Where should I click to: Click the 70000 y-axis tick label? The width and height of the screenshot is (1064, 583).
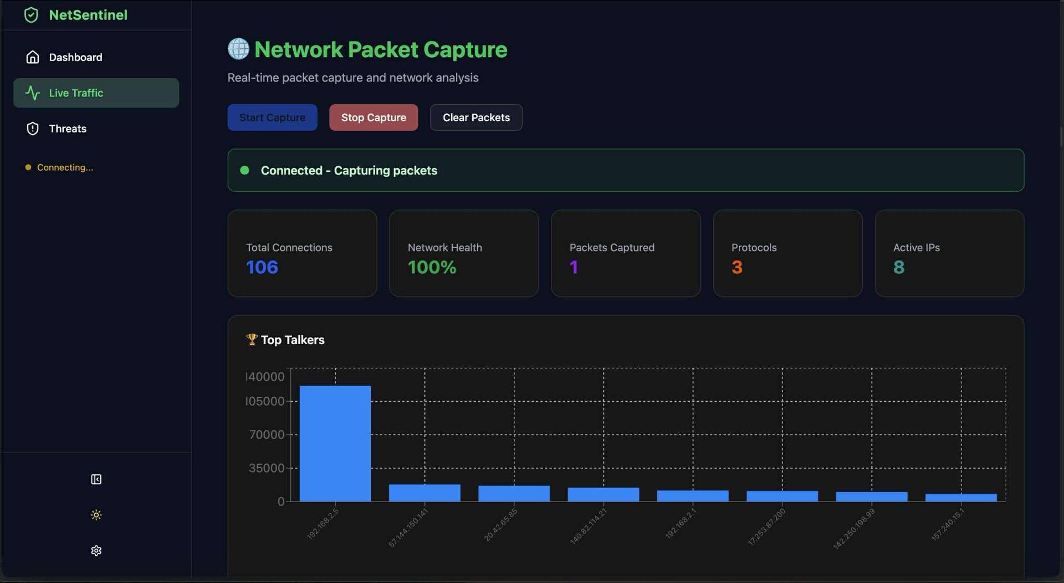point(267,434)
